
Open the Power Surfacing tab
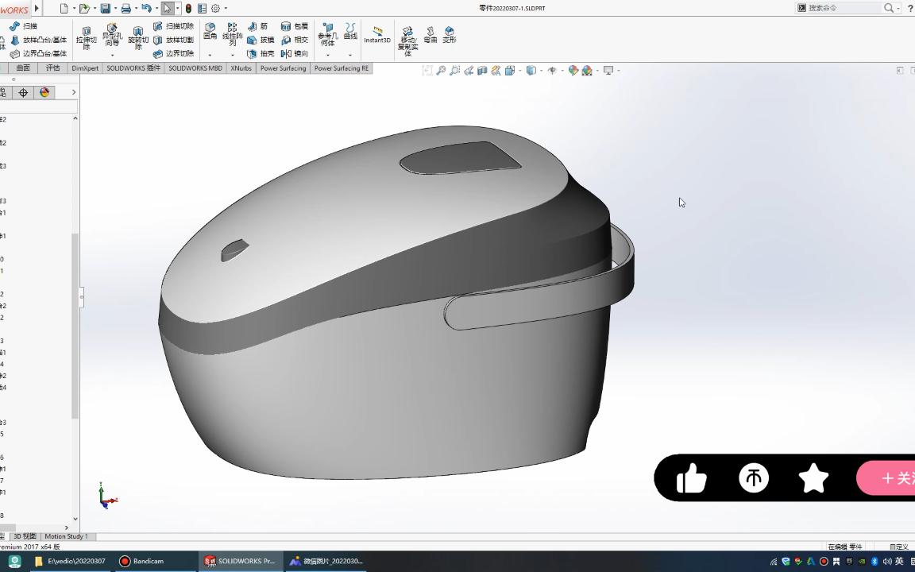coord(283,68)
